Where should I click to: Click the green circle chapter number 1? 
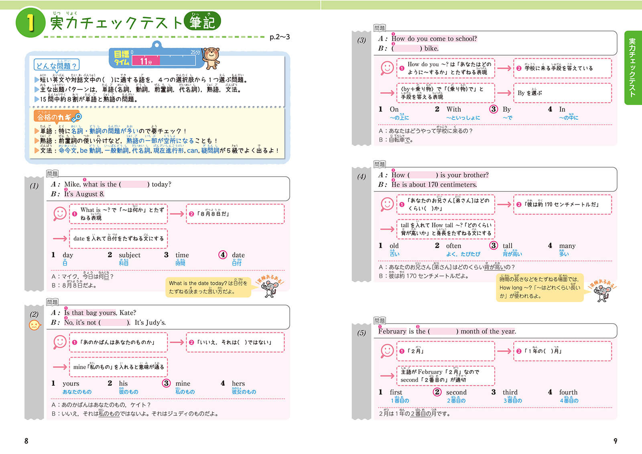[30, 22]
